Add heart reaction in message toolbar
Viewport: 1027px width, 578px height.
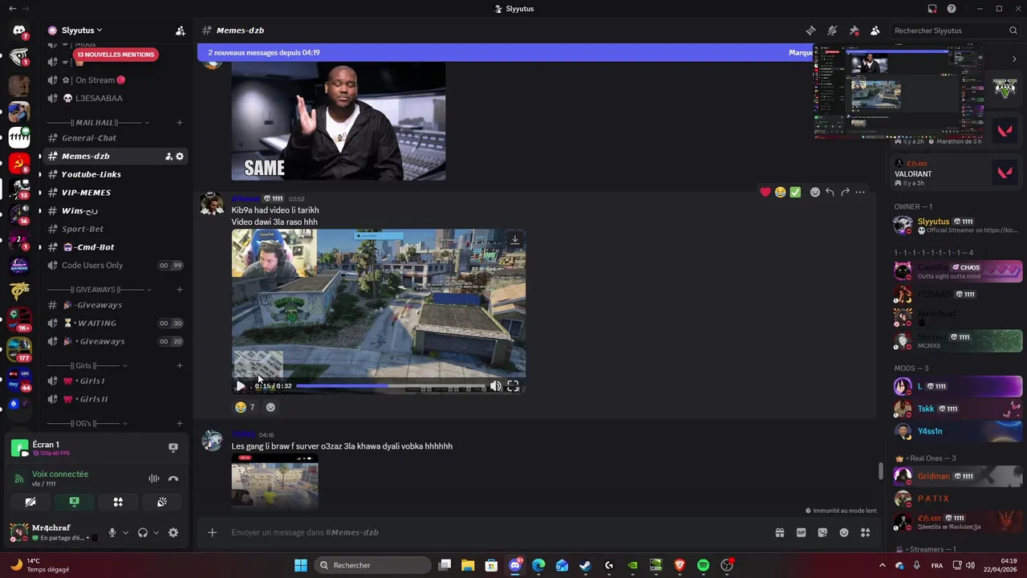765,192
